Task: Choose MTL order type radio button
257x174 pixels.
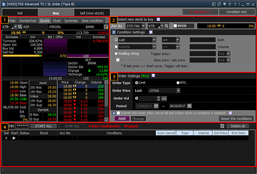Action: coord(178,83)
